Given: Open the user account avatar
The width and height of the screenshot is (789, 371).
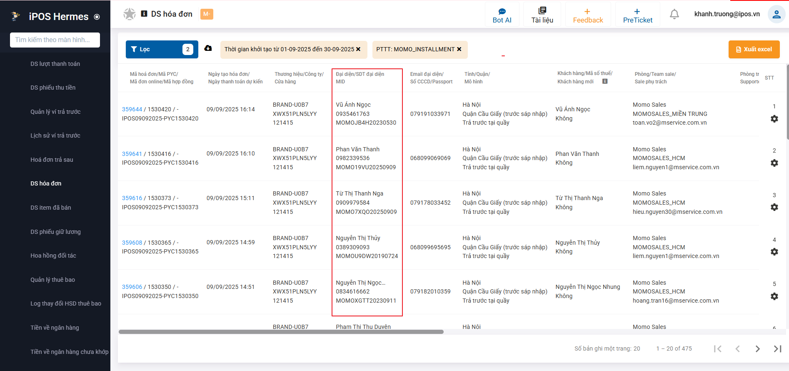Looking at the screenshot, I should point(777,14).
